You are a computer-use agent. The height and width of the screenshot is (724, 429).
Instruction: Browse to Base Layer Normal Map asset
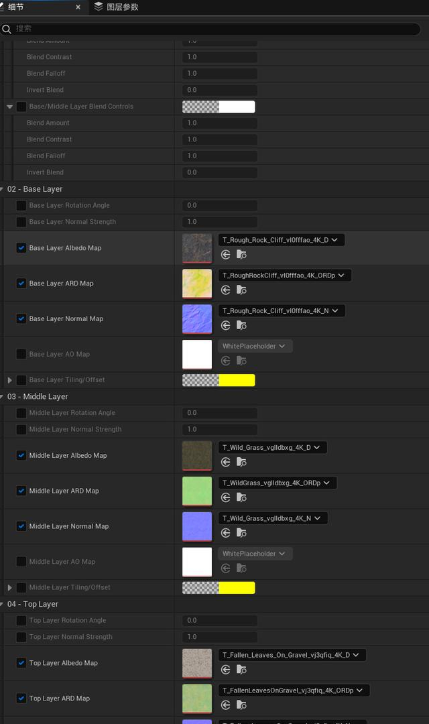[x=241, y=326]
